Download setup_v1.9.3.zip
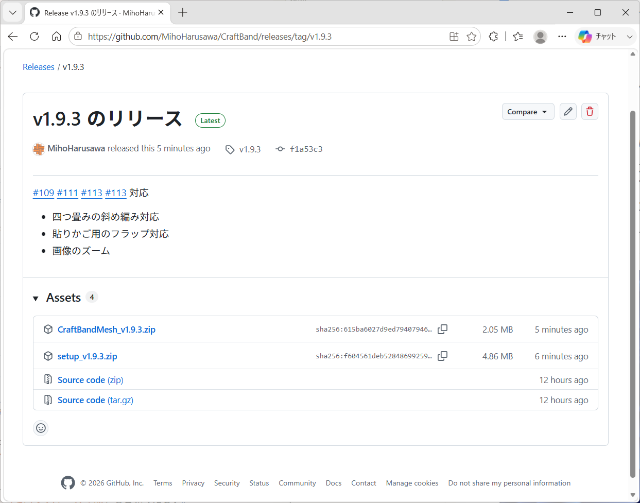640x503 pixels. click(x=88, y=356)
